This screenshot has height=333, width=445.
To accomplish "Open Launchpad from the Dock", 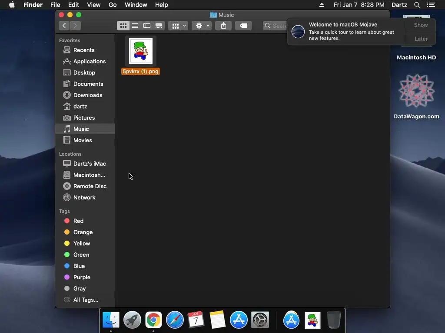I will [132, 320].
